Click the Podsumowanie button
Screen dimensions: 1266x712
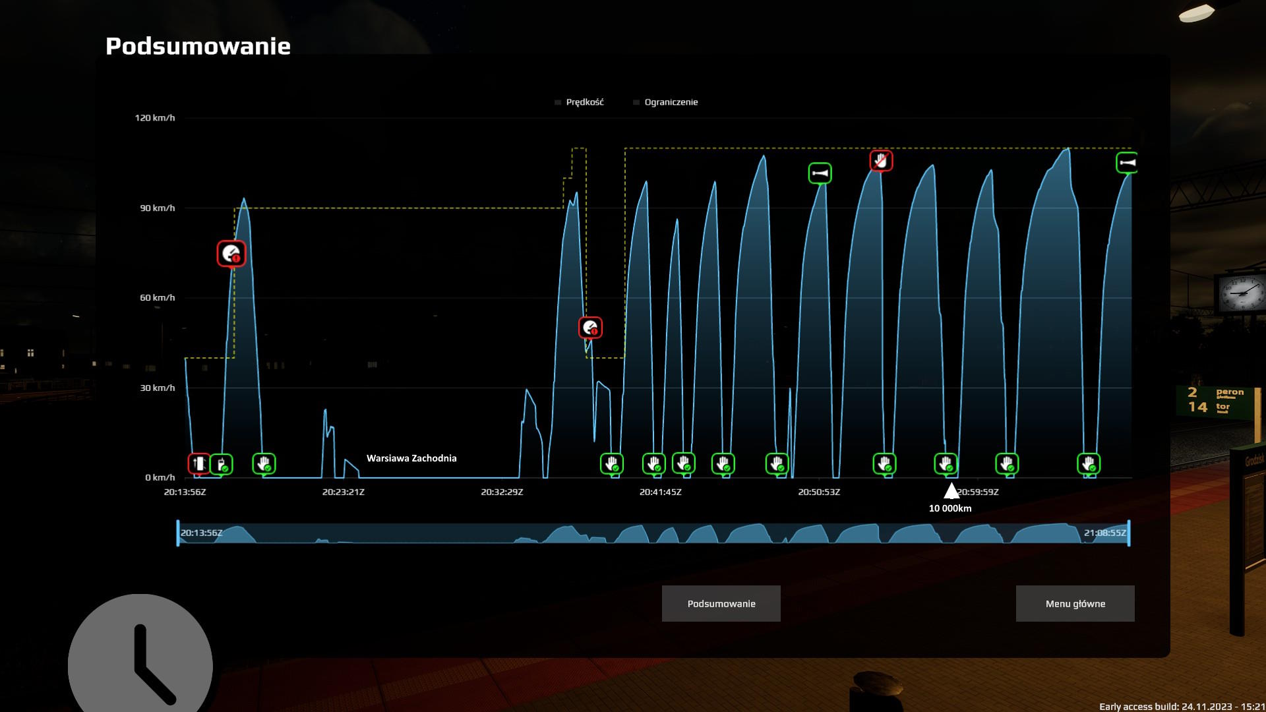721,603
